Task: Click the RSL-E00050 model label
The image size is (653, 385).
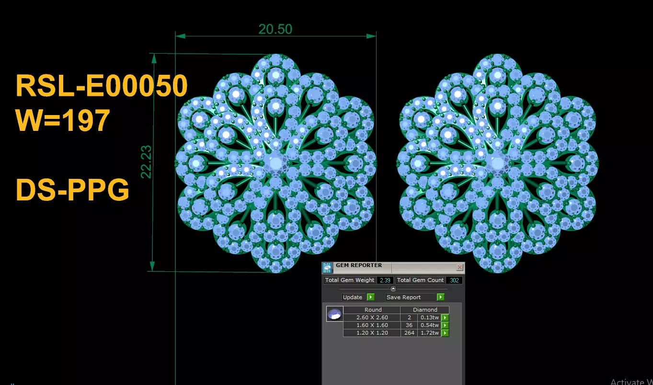Action: (102, 86)
